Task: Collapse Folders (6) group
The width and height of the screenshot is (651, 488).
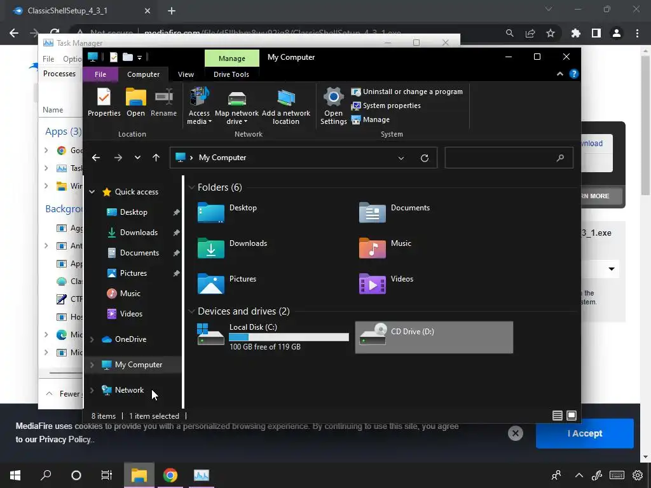Action: click(191, 187)
